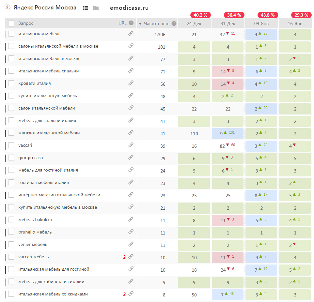The image size is (314, 302).
Task: Click the URL column help question icon
Action: (x=131, y=23)
